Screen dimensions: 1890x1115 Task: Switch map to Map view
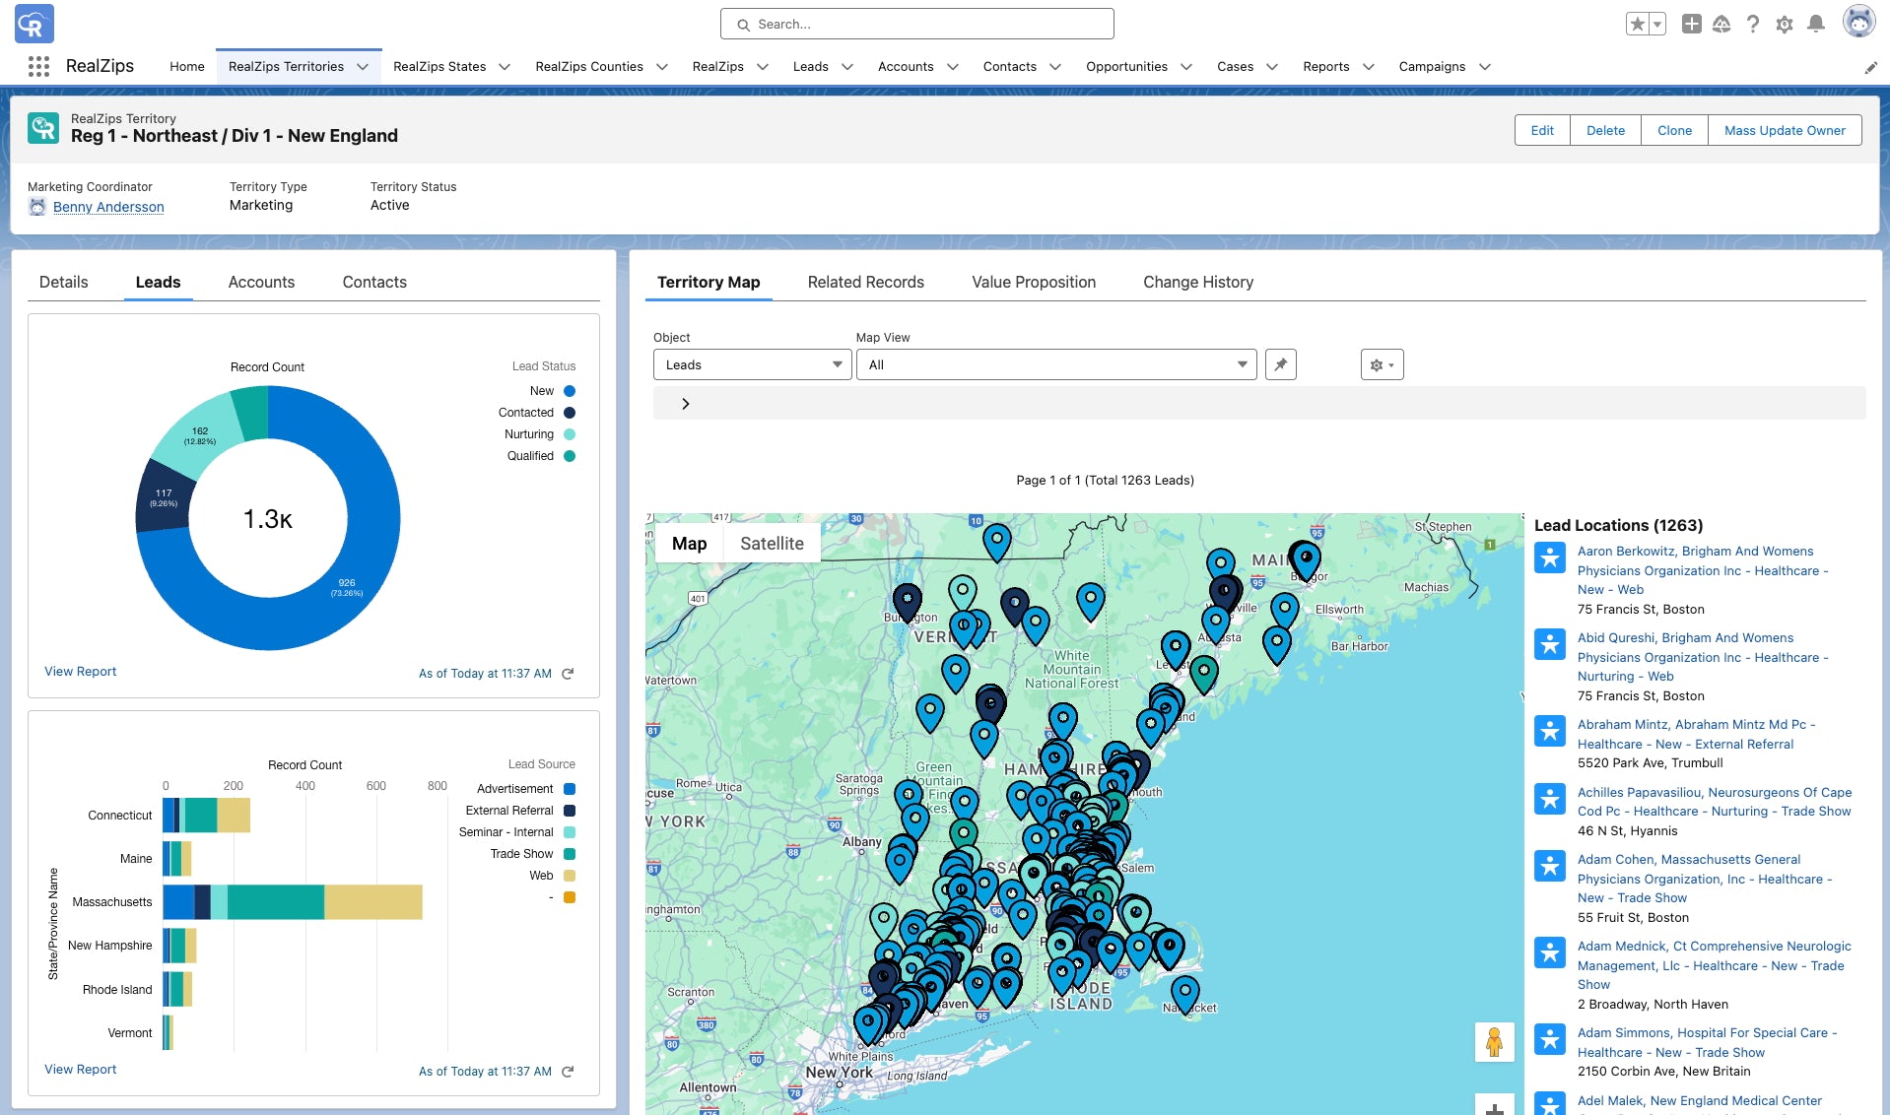pyautogui.click(x=689, y=544)
